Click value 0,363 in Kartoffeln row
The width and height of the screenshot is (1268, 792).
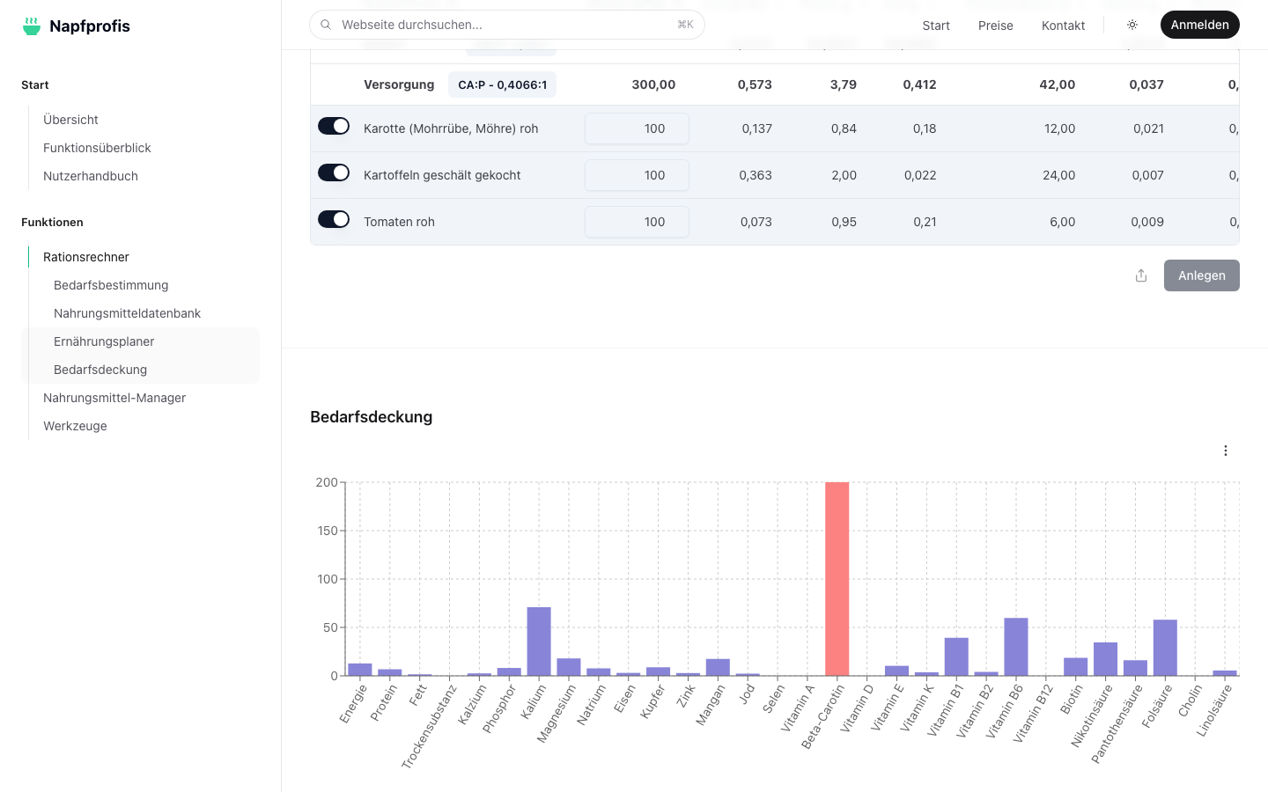click(756, 175)
